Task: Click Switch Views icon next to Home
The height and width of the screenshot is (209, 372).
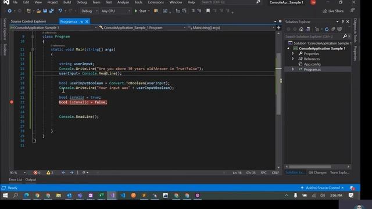Action: (307, 29)
